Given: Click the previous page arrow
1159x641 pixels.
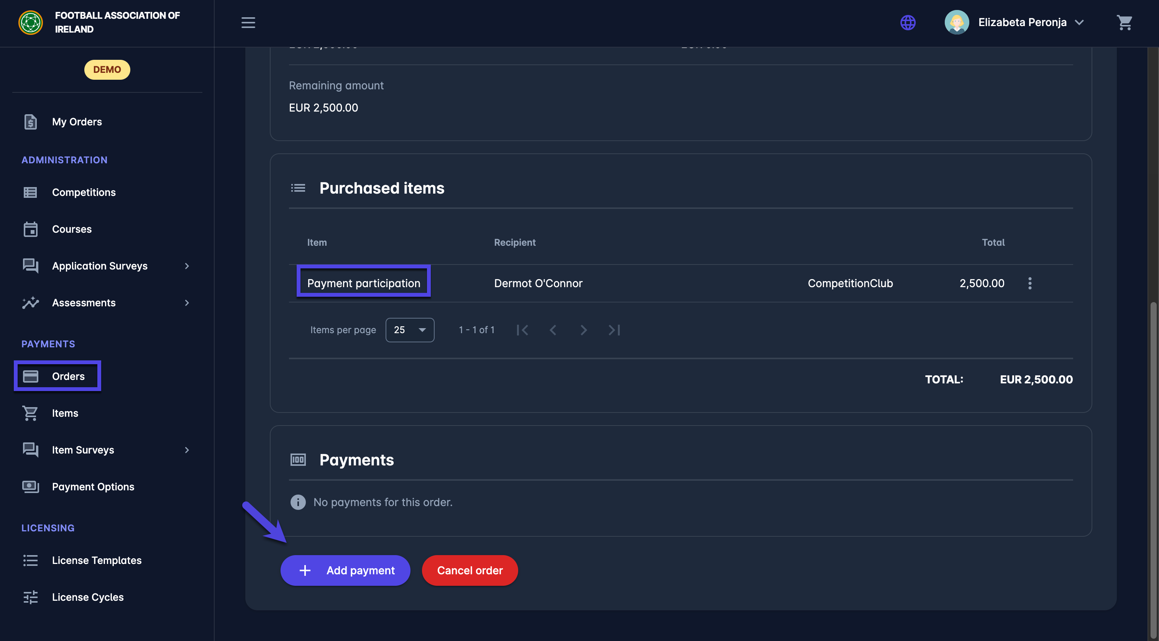Looking at the screenshot, I should [x=553, y=330].
